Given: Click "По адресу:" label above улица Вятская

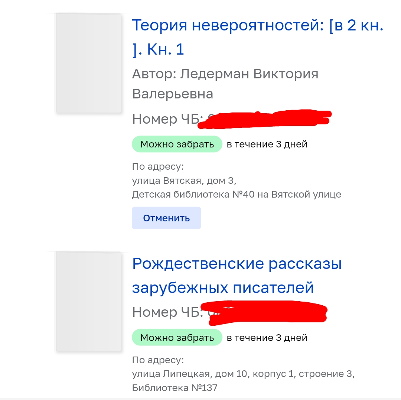Looking at the screenshot, I should 158,167.
